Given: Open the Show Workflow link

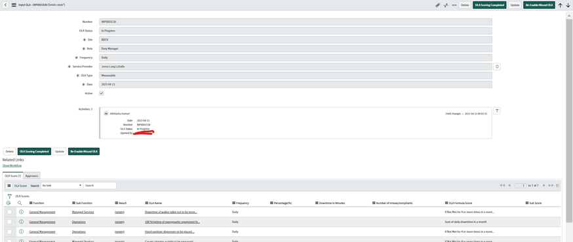Looking at the screenshot, I should point(12,165).
